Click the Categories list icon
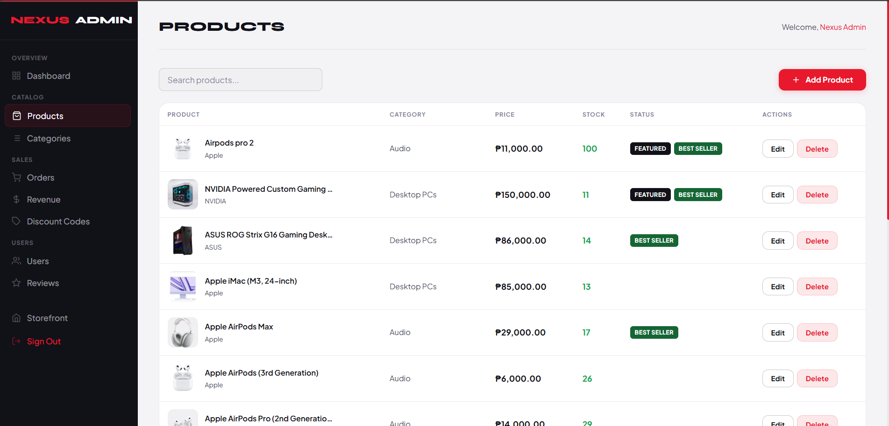The image size is (889, 426). tap(17, 138)
